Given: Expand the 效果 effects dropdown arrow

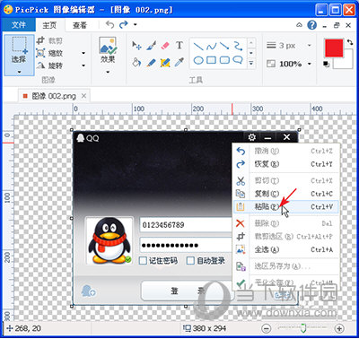Looking at the screenshot, I should click(x=108, y=72).
